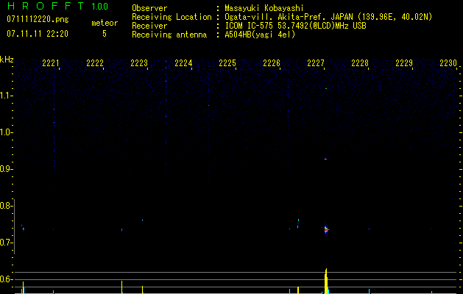
Task: Click the Receiving Location label
Action: pyautogui.click(x=172, y=17)
